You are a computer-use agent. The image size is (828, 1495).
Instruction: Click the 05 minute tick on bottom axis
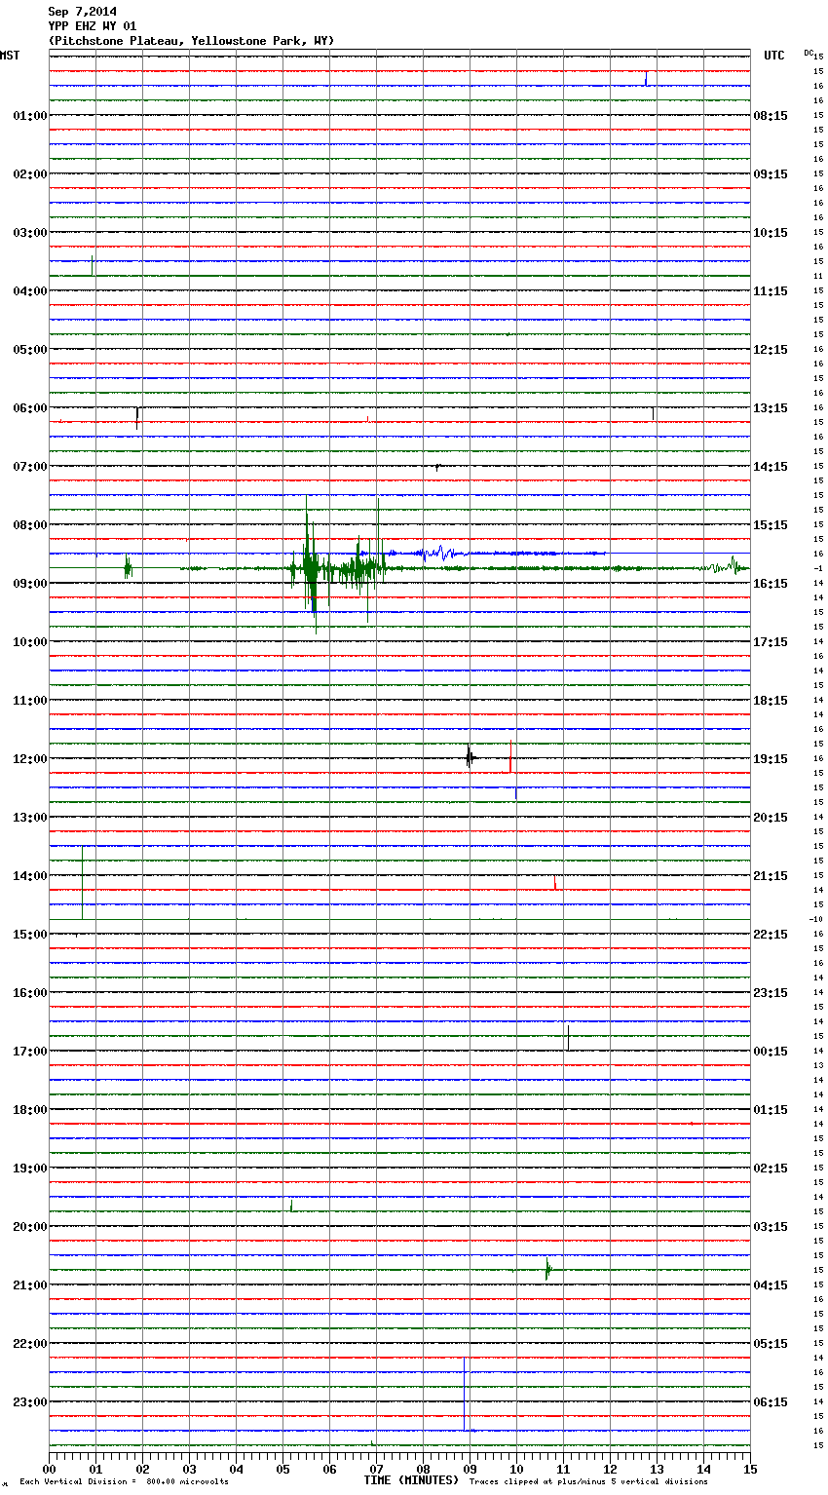click(282, 1469)
